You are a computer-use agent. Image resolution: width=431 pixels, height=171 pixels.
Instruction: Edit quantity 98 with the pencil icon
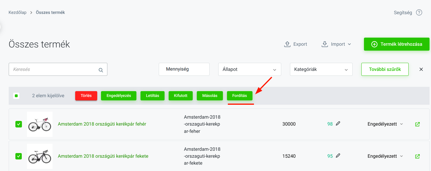(x=338, y=124)
